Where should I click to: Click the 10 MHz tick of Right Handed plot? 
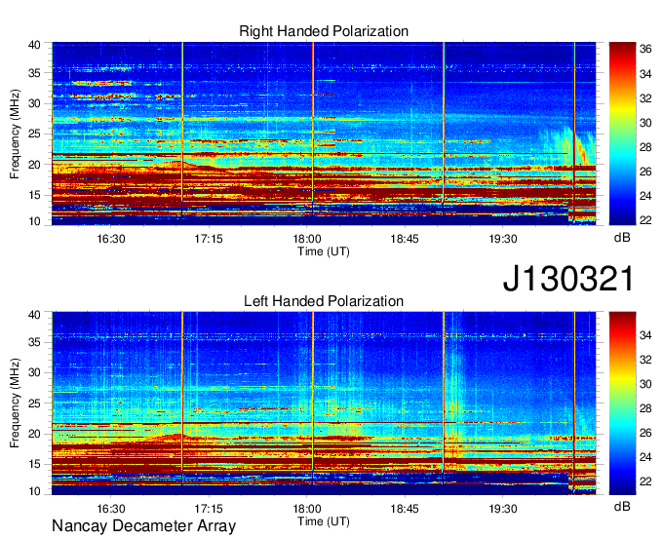(35, 221)
